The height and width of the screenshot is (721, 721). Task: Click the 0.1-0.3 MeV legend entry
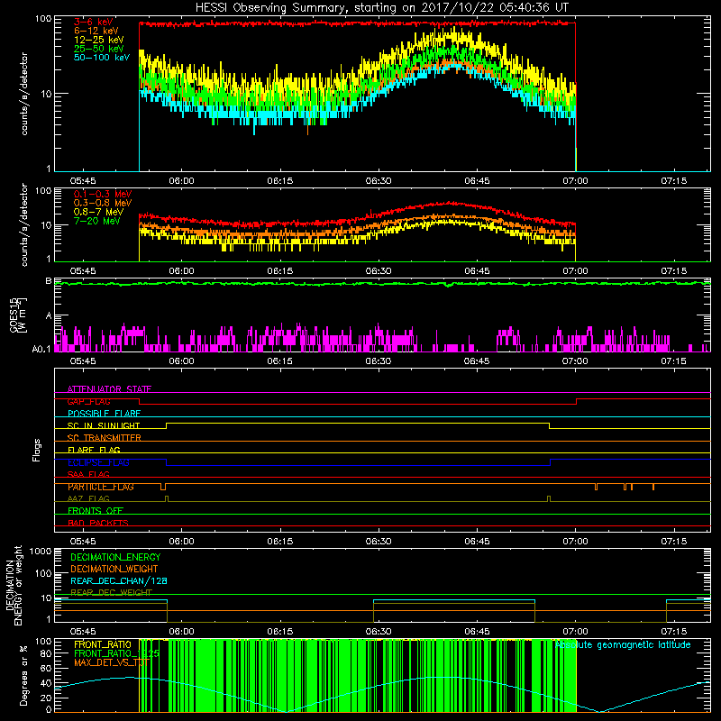tap(103, 194)
